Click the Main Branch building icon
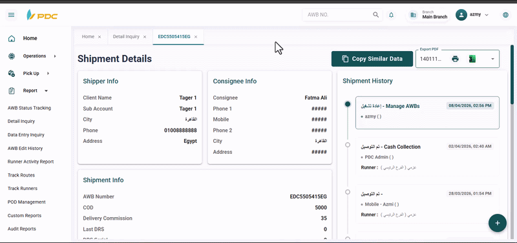 tap(413, 15)
